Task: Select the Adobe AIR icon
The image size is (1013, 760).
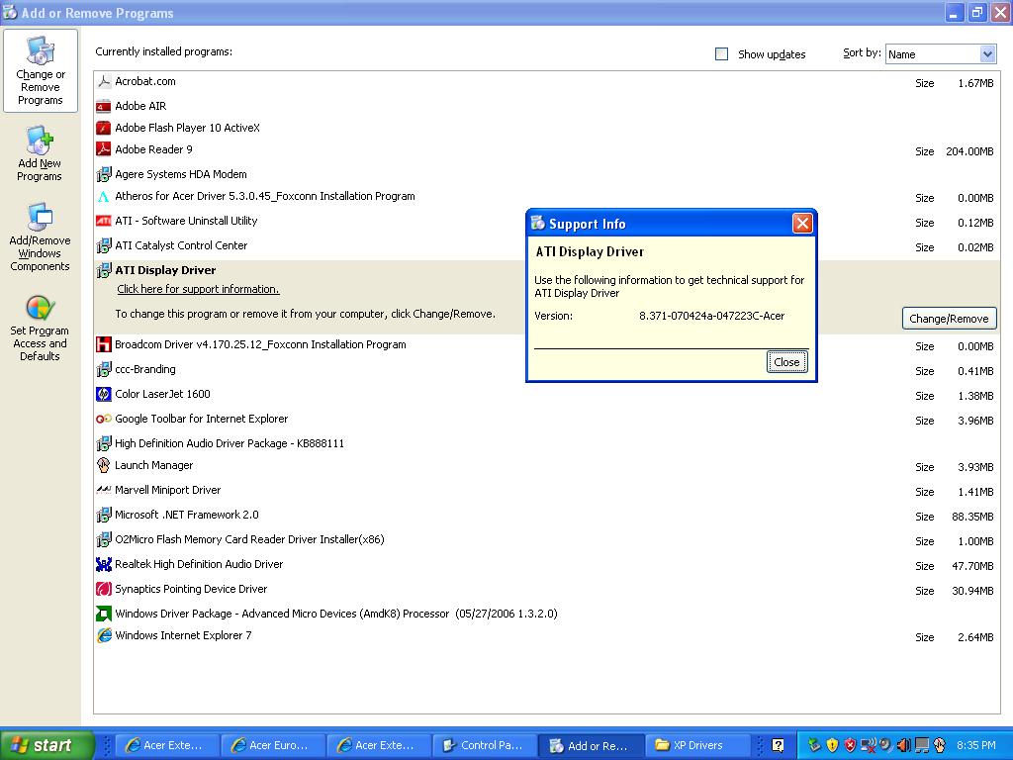Action: point(103,106)
